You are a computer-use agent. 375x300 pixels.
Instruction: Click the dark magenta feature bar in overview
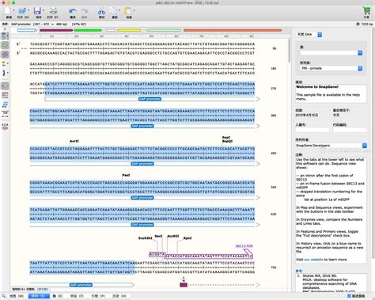56,30
